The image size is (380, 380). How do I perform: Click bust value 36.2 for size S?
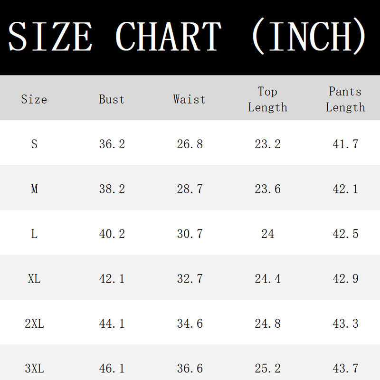[x=112, y=144]
